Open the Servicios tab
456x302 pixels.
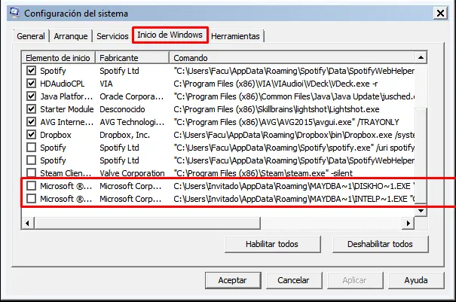(112, 36)
